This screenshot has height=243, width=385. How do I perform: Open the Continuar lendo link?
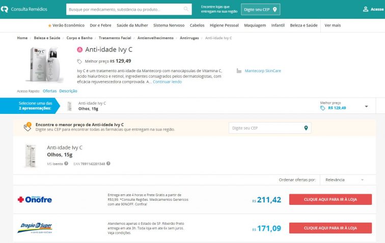167,82
